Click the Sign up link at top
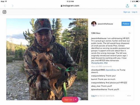 click(x=127, y=12)
